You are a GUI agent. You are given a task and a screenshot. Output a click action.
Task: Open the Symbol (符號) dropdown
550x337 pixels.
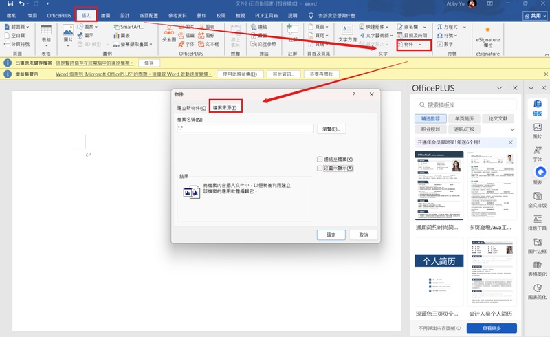click(x=448, y=36)
